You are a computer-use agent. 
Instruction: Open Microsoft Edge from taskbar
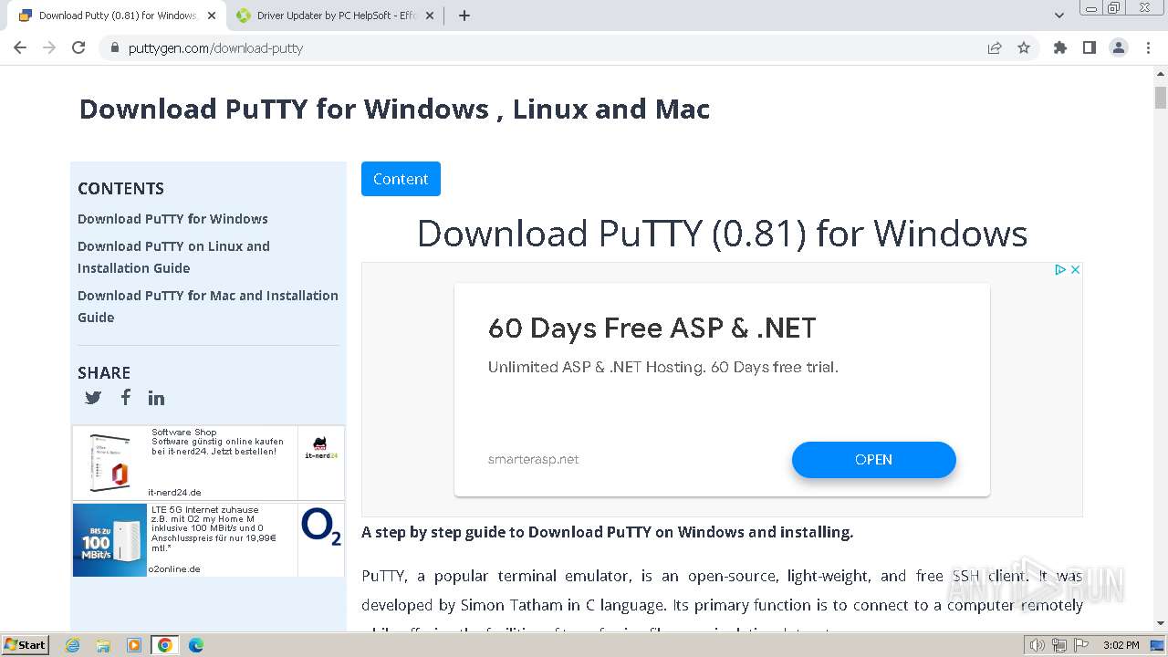pos(196,645)
